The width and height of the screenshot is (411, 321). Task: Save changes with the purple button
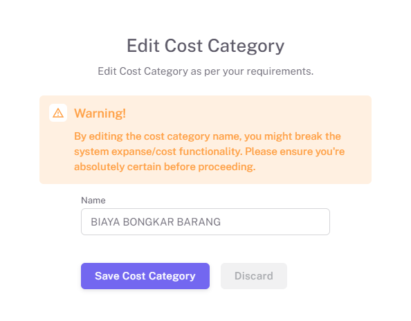(x=145, y=276)
